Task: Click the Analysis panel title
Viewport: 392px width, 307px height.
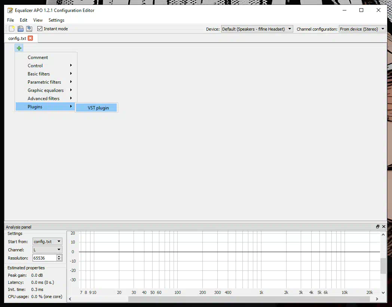Action: coord(18,227)
